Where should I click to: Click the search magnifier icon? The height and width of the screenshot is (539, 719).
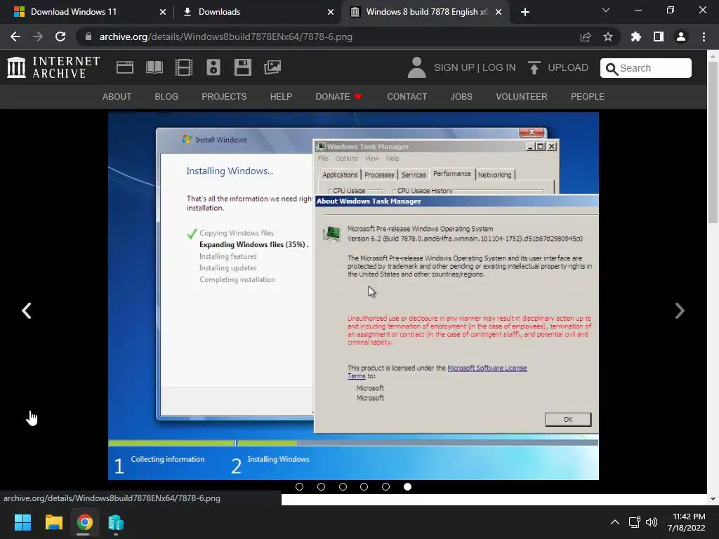coord(612,69)
